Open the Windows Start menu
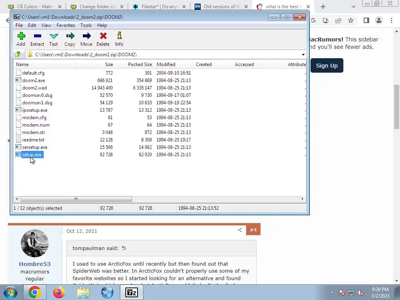This screenshot has width=400, height=300. coord(11,292)
